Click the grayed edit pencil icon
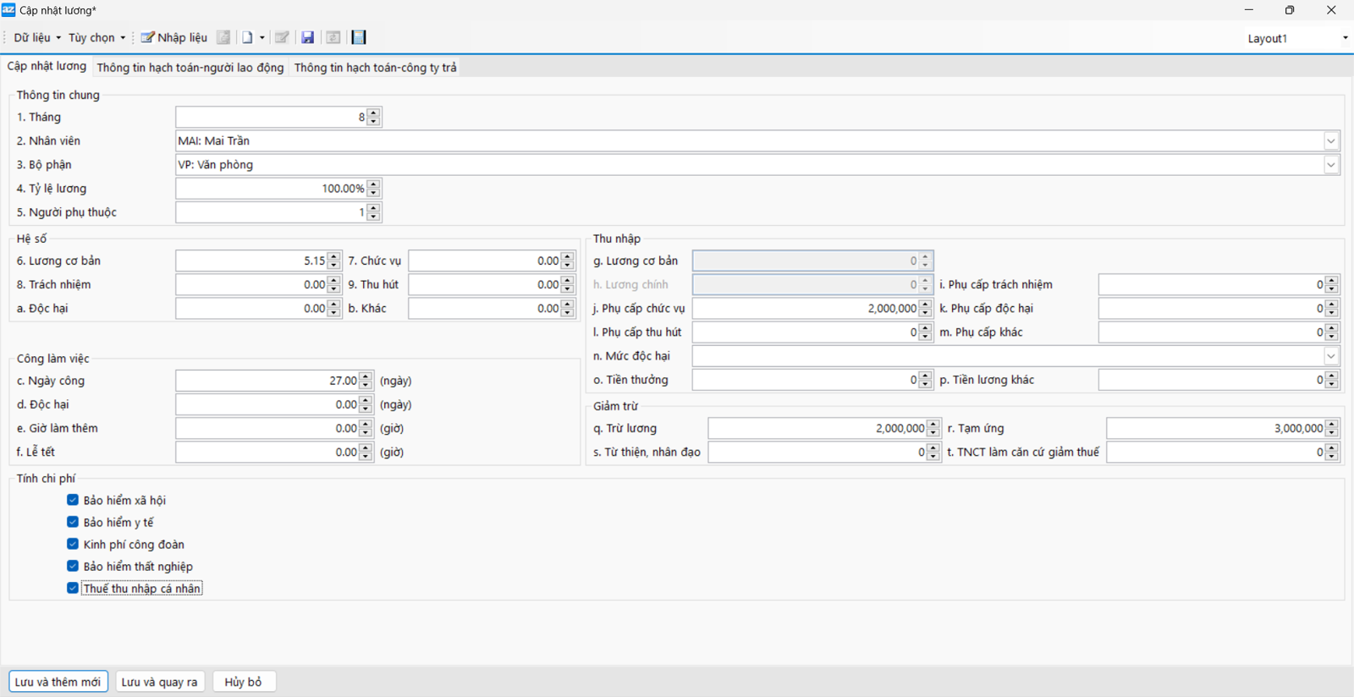This screenshot has width=1354, height=697. click(282, 37)
